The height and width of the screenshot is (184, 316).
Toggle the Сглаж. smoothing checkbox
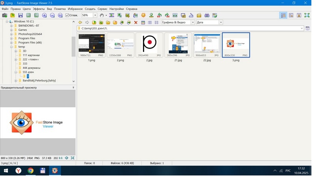(67, 15)
